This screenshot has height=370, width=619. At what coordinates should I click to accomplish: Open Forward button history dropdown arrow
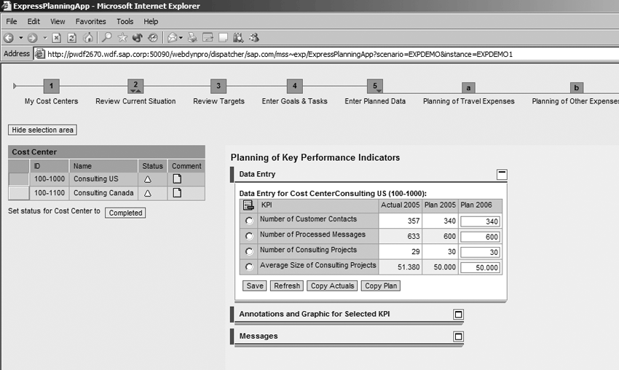pos(44,38)
